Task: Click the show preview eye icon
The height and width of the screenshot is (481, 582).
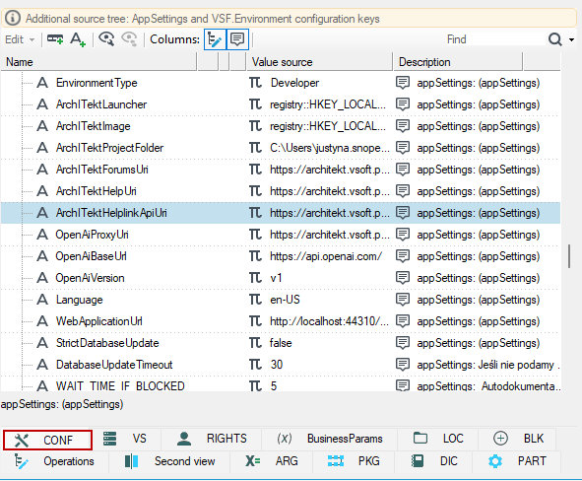Action: [106, 39]
